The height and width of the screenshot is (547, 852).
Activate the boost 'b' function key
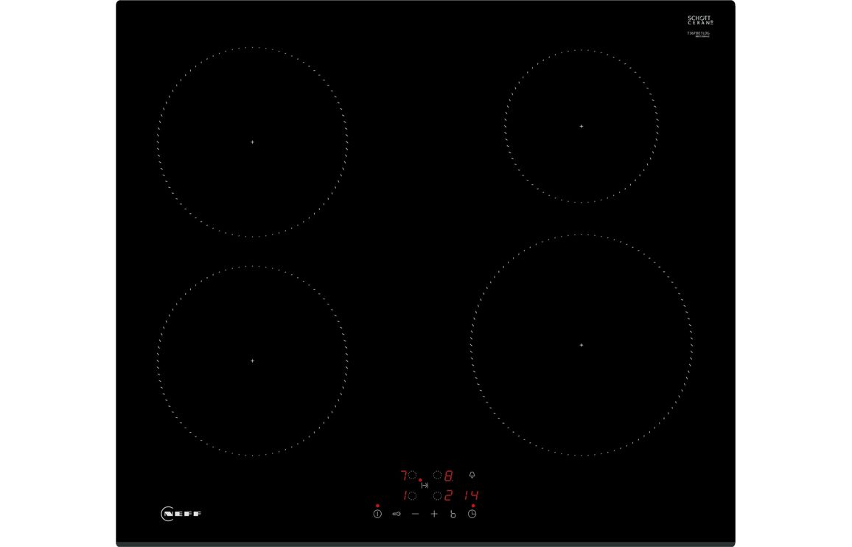click(x=453, y=515)
